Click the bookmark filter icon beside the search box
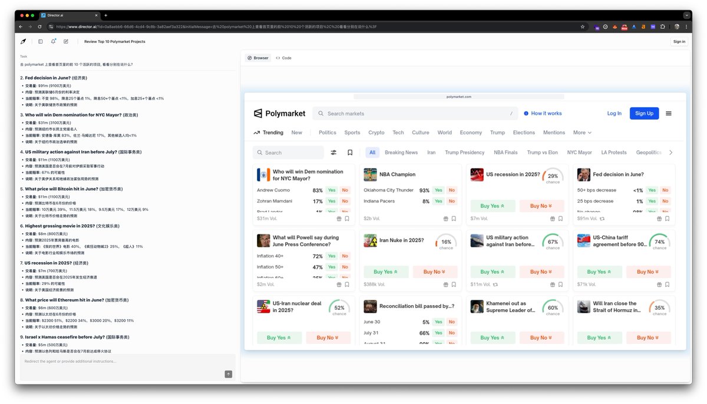Screen dimensions: 707x404 point(350,153)
